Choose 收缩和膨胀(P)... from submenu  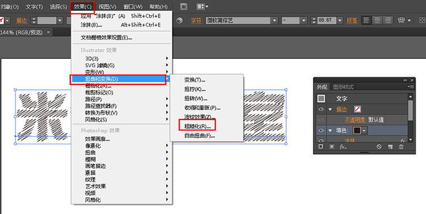(x=202, y=108)
